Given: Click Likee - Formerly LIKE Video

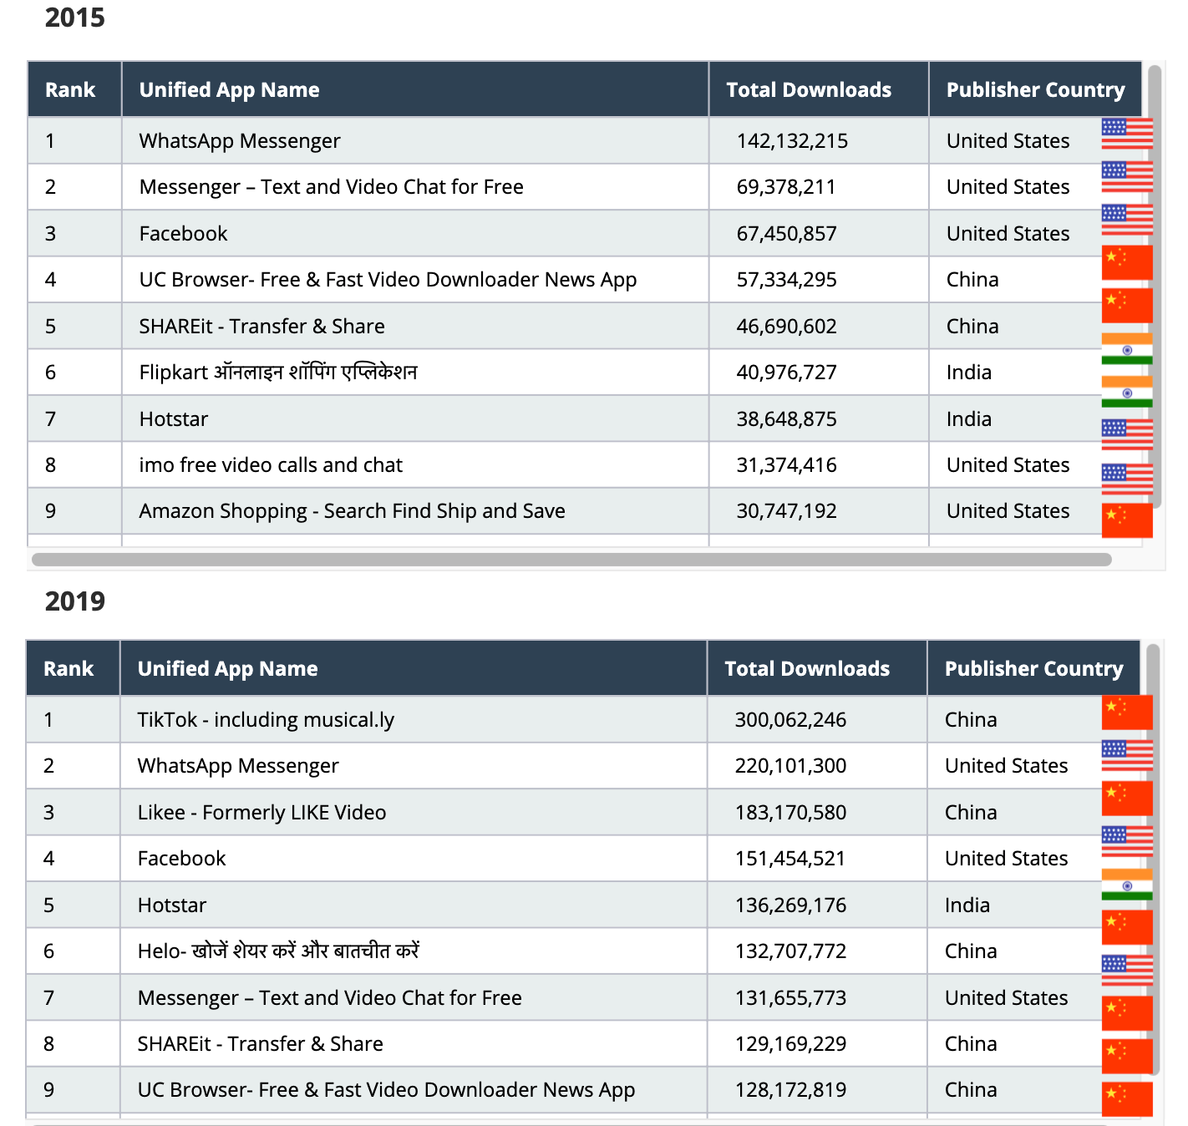Looking at the screenshot, I should click(x=261, y=813).
